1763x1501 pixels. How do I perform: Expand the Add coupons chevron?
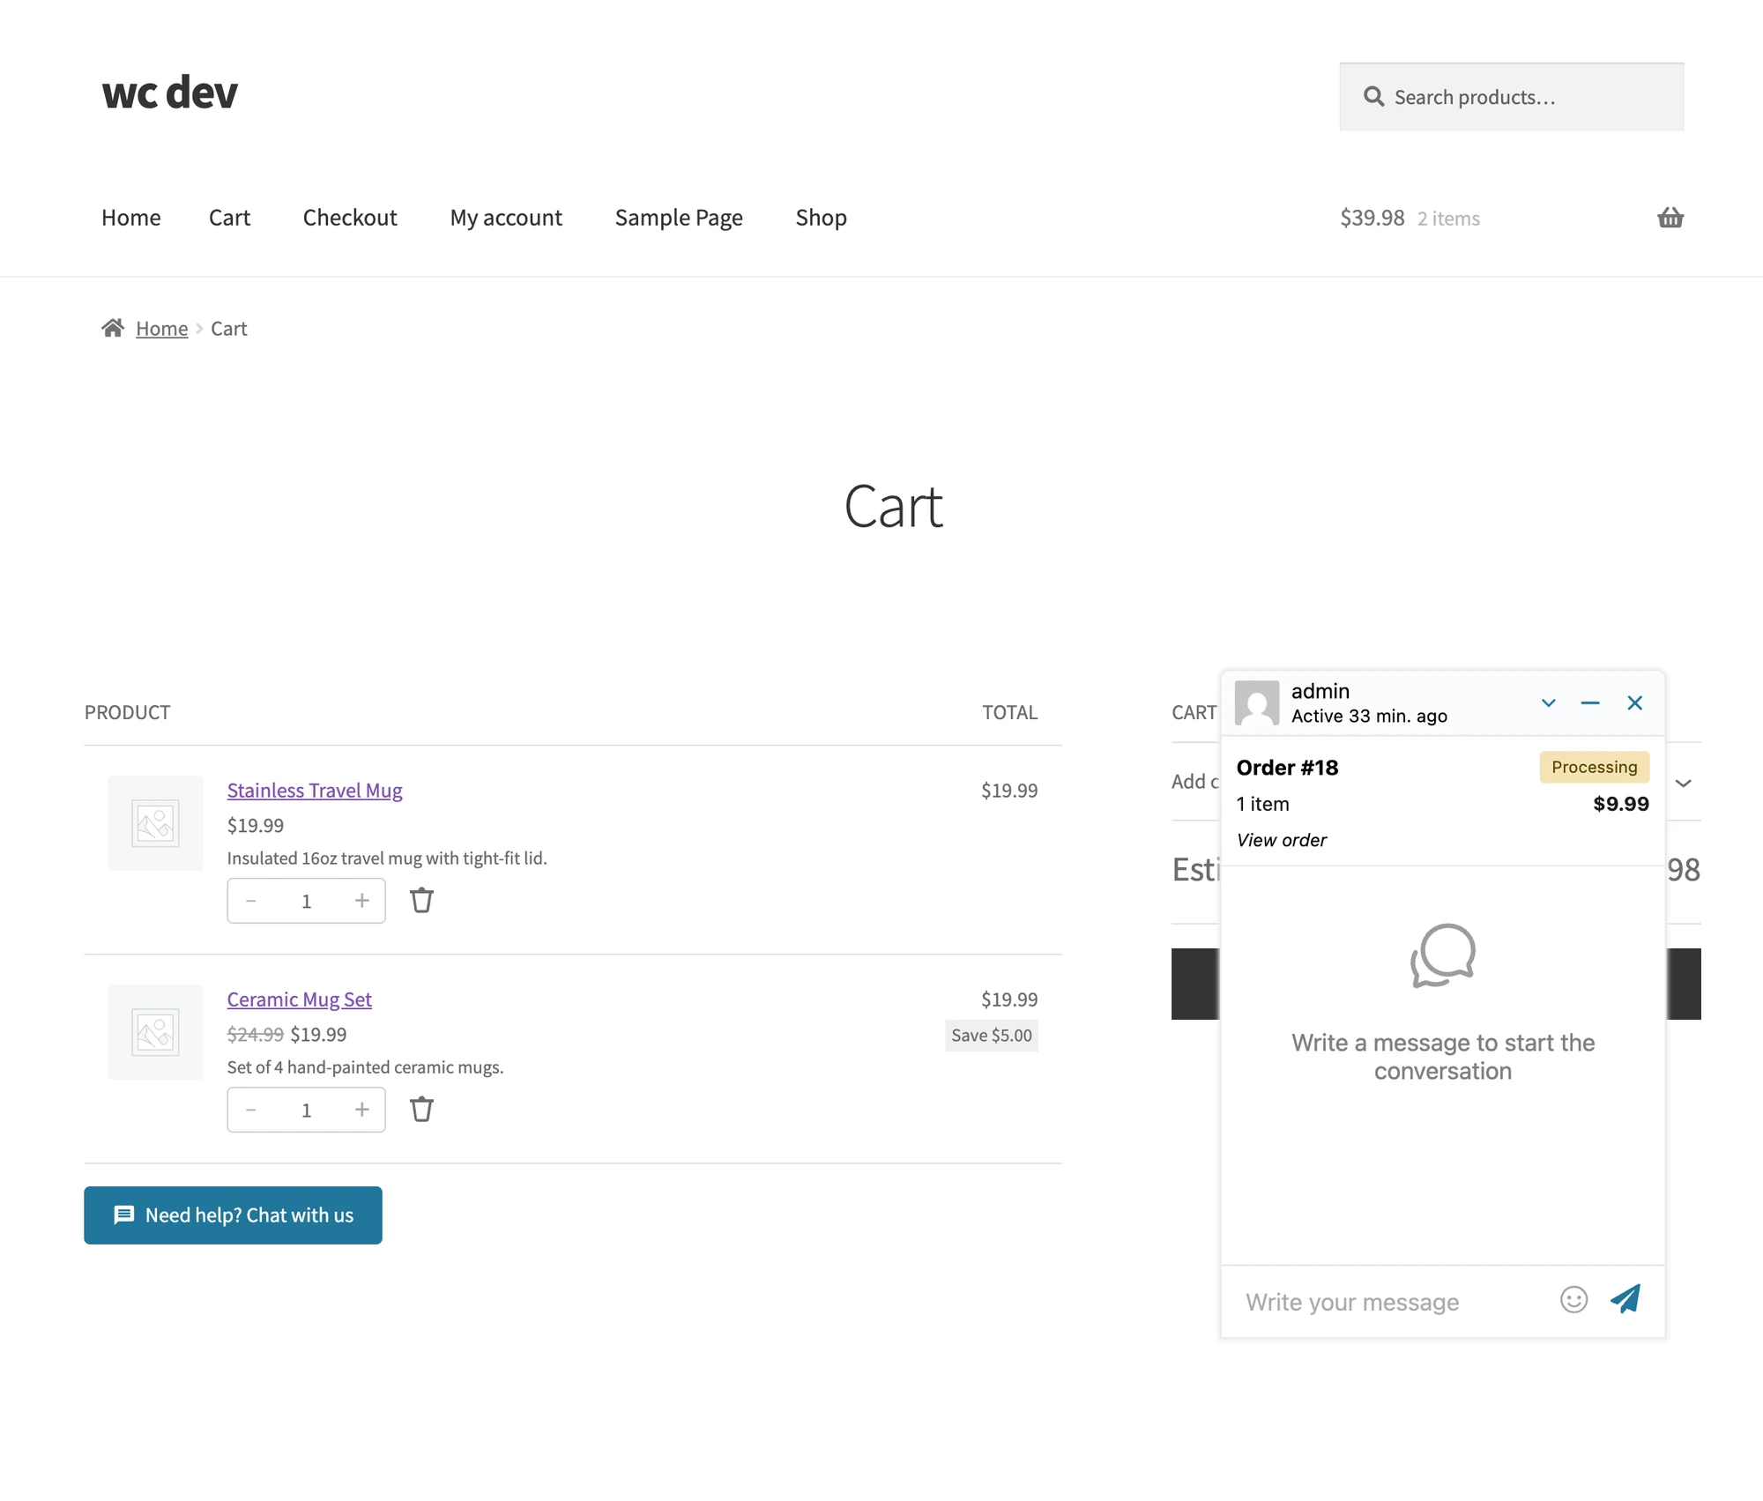point(1683,783)
